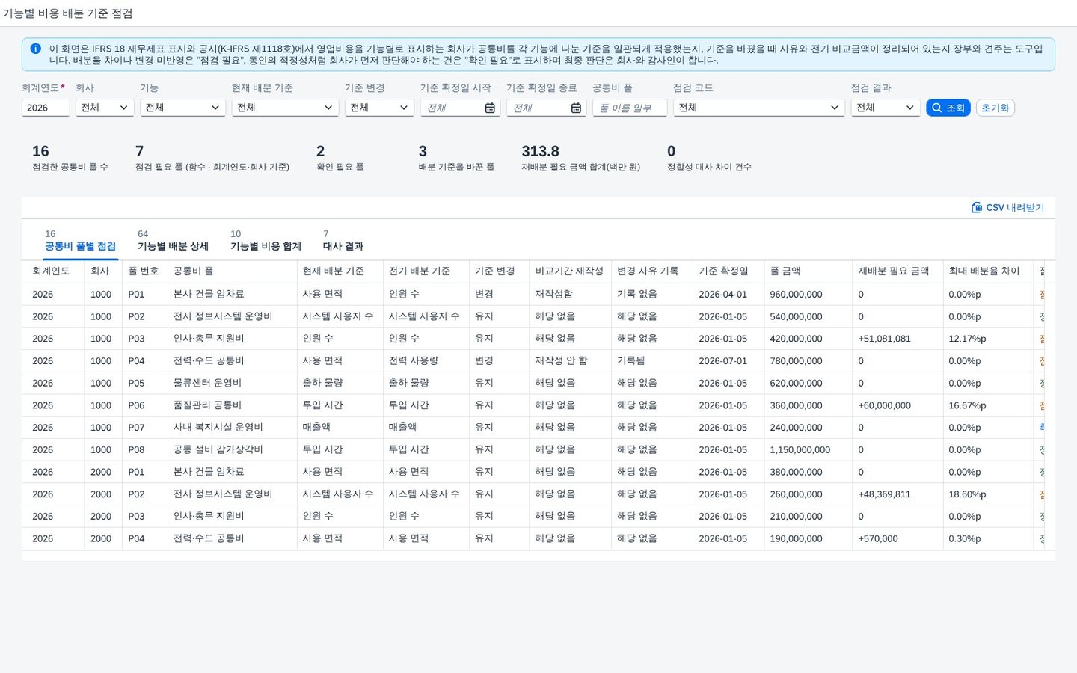Screen dimensions: 1077x673
Task: Run the search with the 조회 button
Action: 948,108
